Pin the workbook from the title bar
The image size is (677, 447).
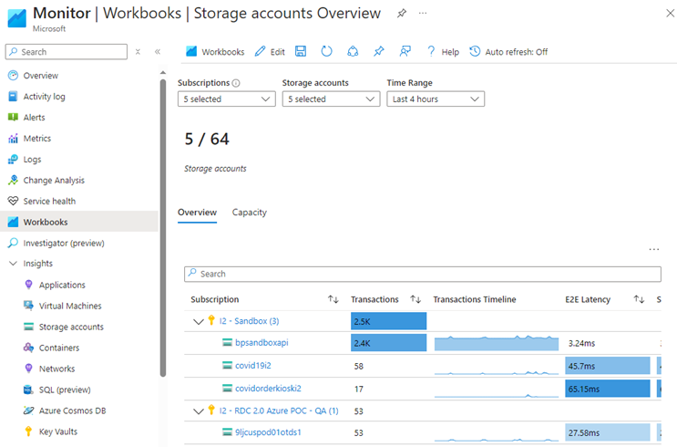click(402, 14)
